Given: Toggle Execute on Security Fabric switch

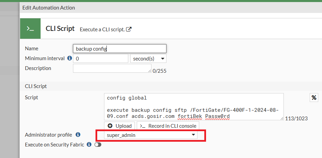Looking at the screenshot, I should coord(98,145).
